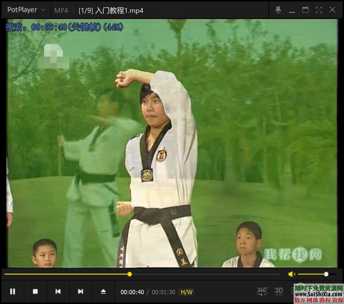
Task: Pin the window always on top
Action: point(278,10)
